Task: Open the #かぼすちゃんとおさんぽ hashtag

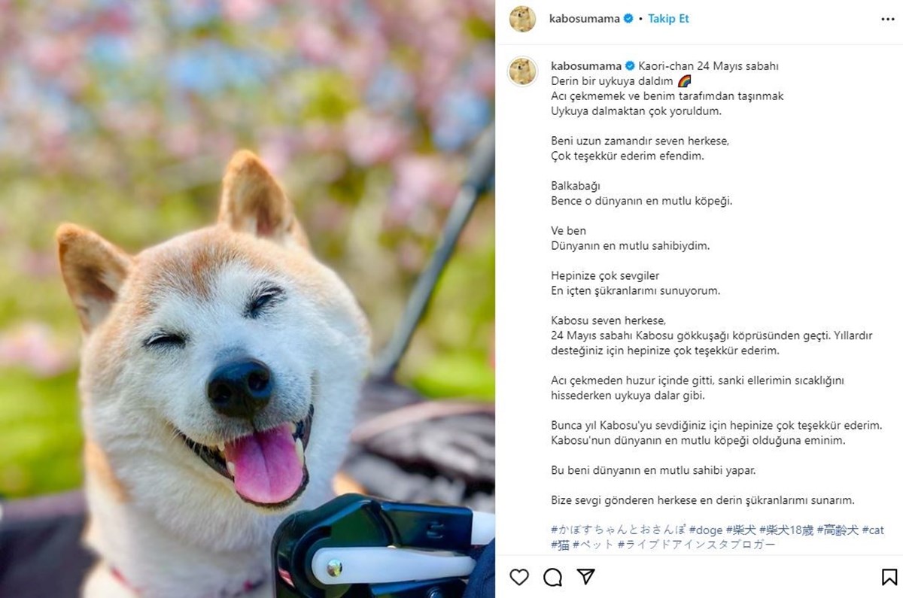Action: (x=618, y=530)
